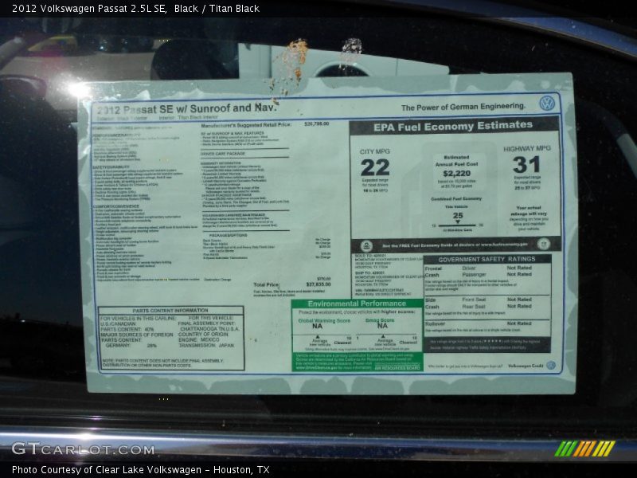The height and width of the screenshot is (478, 637).
Task: Click the 'Black / Titan Black' color caption
Action: coord(217,9)
